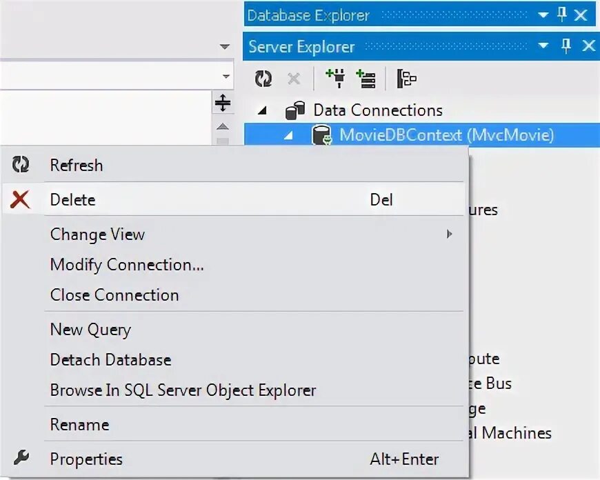This screenshot has height=480, width=600.
Task: Click Connect to Server toolbar icon
Action: click(x=366, y=79)
